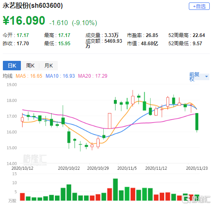The width and height of the screenshot is (213, 206).
Task: Click the 19.00 price axis label
Action: coord(12,85)
